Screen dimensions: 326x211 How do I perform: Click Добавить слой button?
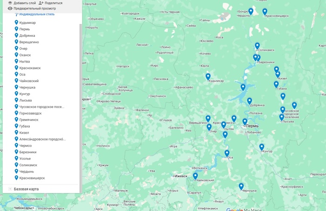coord(22,3)
